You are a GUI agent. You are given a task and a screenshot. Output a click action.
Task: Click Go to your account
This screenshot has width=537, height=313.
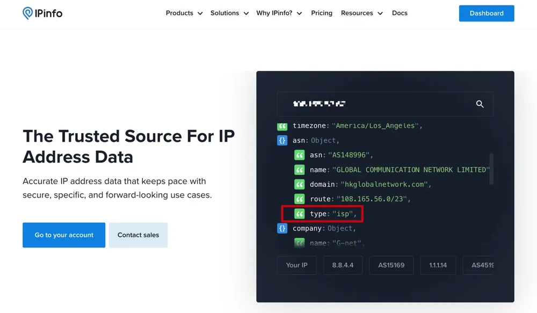coord(64,235)
